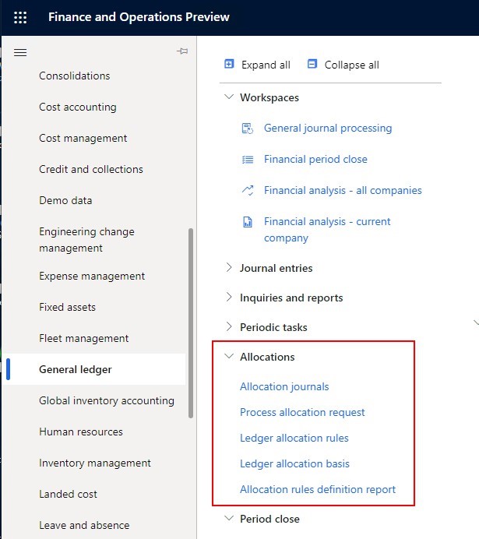Open Allocation rules definition report
Image resolution: width=479 pixels, height=539 pixels.
coord(317,489)
